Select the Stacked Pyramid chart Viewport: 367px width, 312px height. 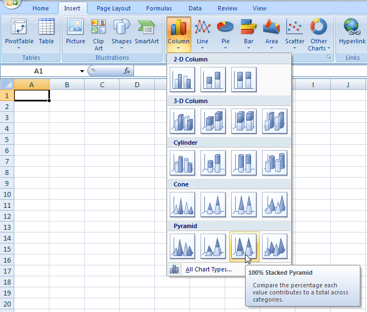click(x=213, y=246)
